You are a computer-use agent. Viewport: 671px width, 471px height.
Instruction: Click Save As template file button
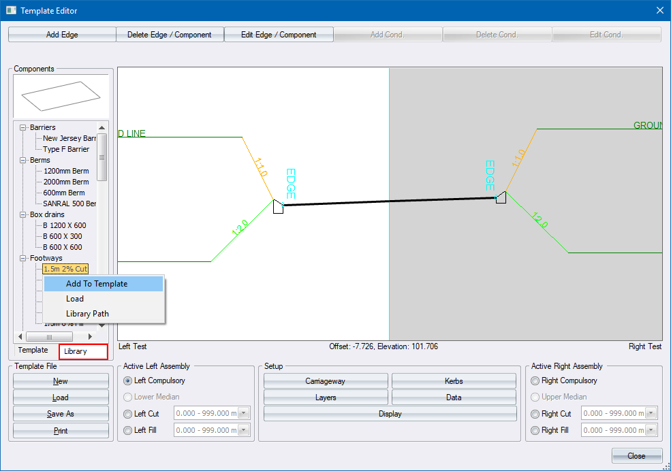pos(61,414)
